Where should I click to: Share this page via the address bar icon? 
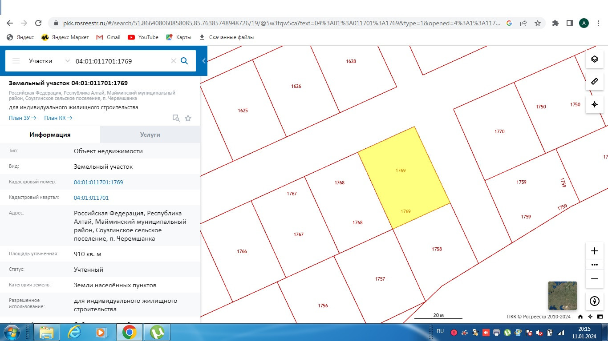[523, 23]
